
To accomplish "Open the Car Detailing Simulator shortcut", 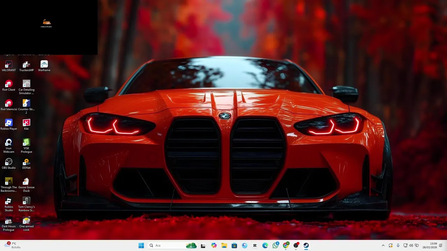I will pos(26,87).
